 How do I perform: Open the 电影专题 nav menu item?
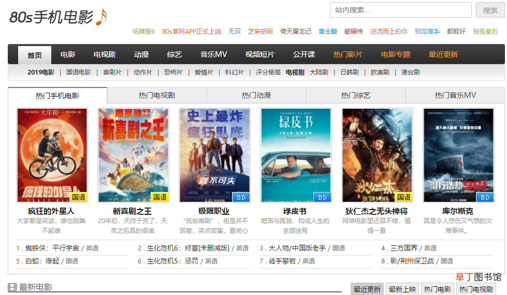pyautogui.click(x=396, y=54)
